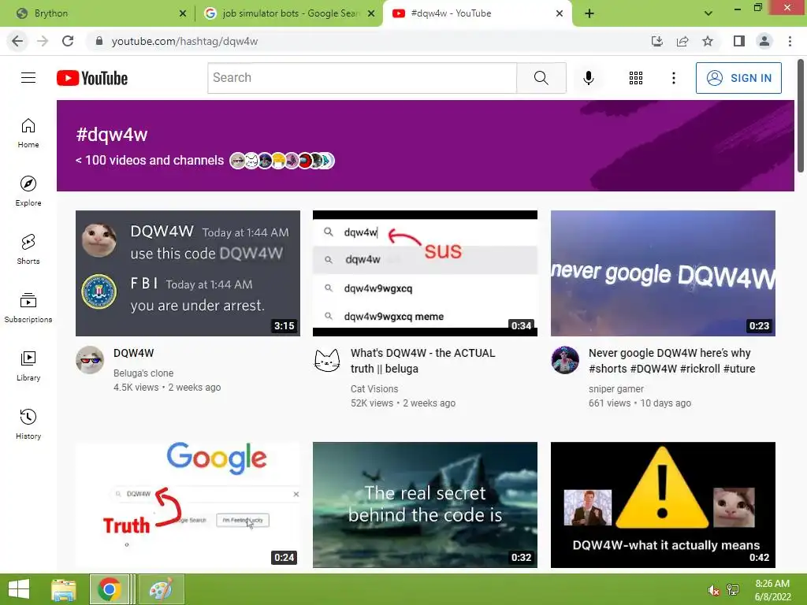Image resolution: width=807 pixels, height=605 pixels.
Task: Share this page icon
Action: (x=682, y=41)
